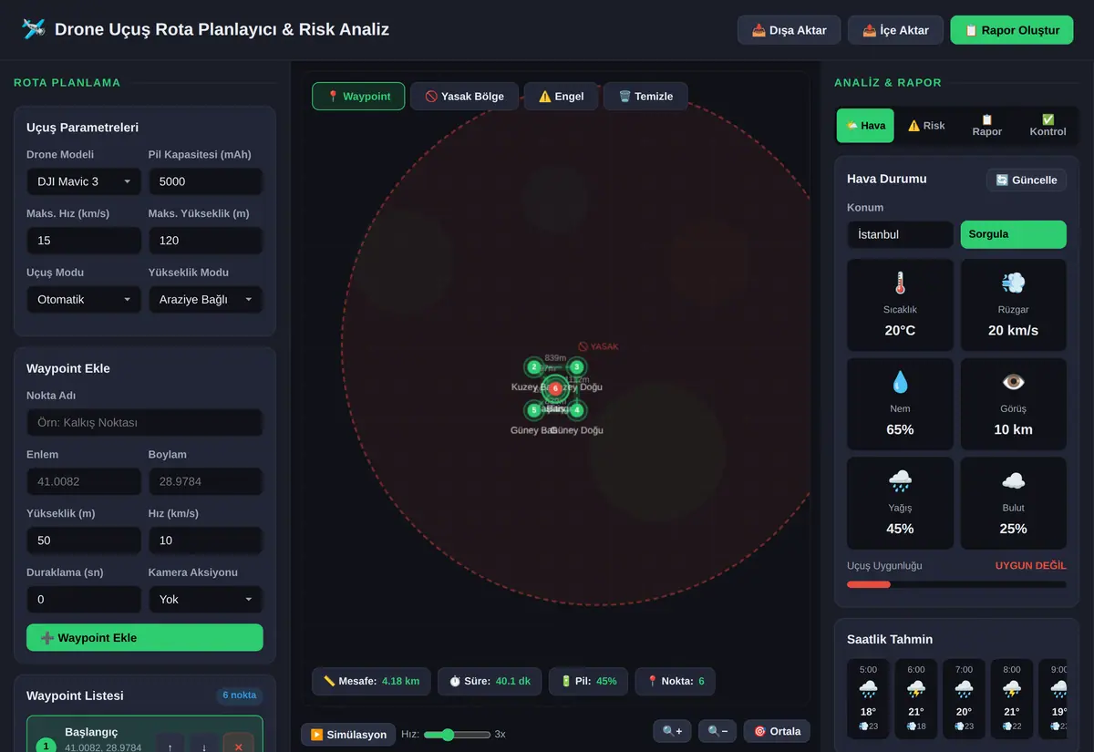This screenshot has height=752, width=1094.
Task: Click the rain cloud icon in the Yağış card
Action: click(900, 481)
